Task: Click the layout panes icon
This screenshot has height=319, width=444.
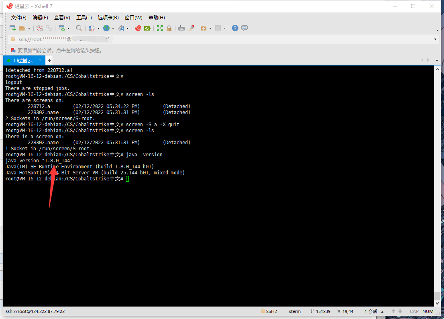Action: (x=218, y=28)
